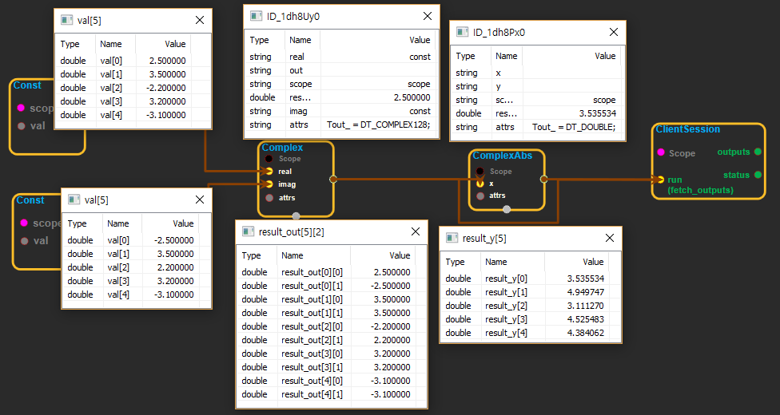The width and height of the screenshot is (780, 415).
Task: Click the real input port on Complex node
Action: click(269, 171)
